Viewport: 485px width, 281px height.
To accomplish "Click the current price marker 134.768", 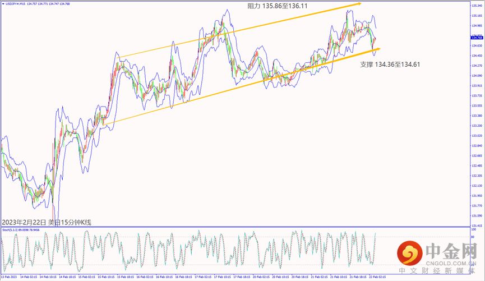I will [477, 37].
